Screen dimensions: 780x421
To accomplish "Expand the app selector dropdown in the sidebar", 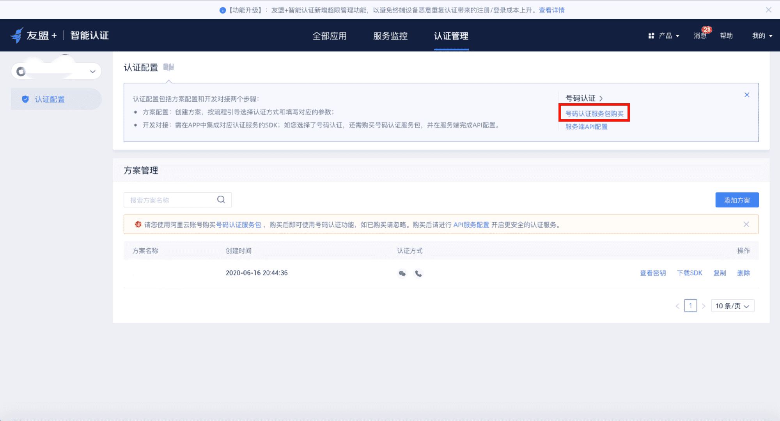I will tap(56, 71).
